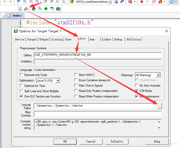
Task: Enable Read-Write Position Independent option
Action: pyautogui.click(x=76, y=96)
